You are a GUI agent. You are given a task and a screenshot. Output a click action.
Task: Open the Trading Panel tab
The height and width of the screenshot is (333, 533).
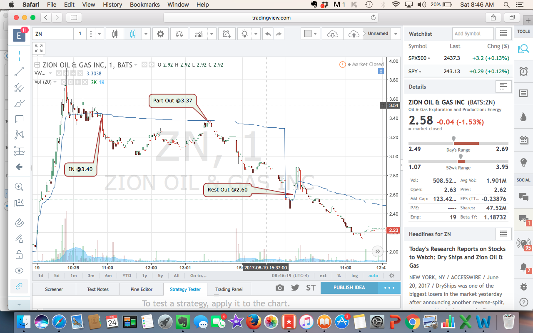(229, 289)
